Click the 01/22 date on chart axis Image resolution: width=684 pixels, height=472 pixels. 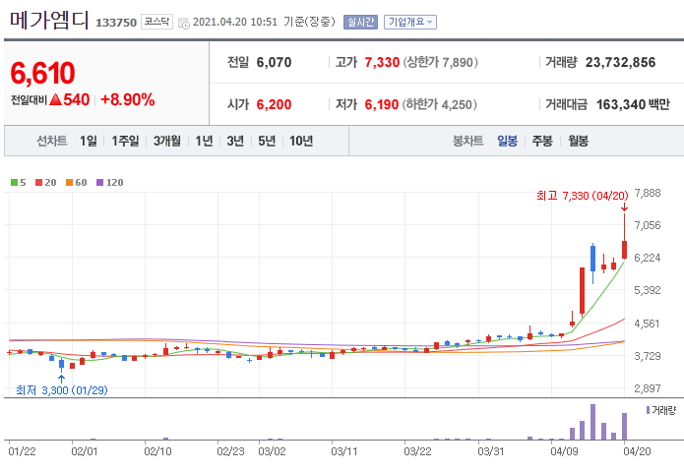coord(23,451)
